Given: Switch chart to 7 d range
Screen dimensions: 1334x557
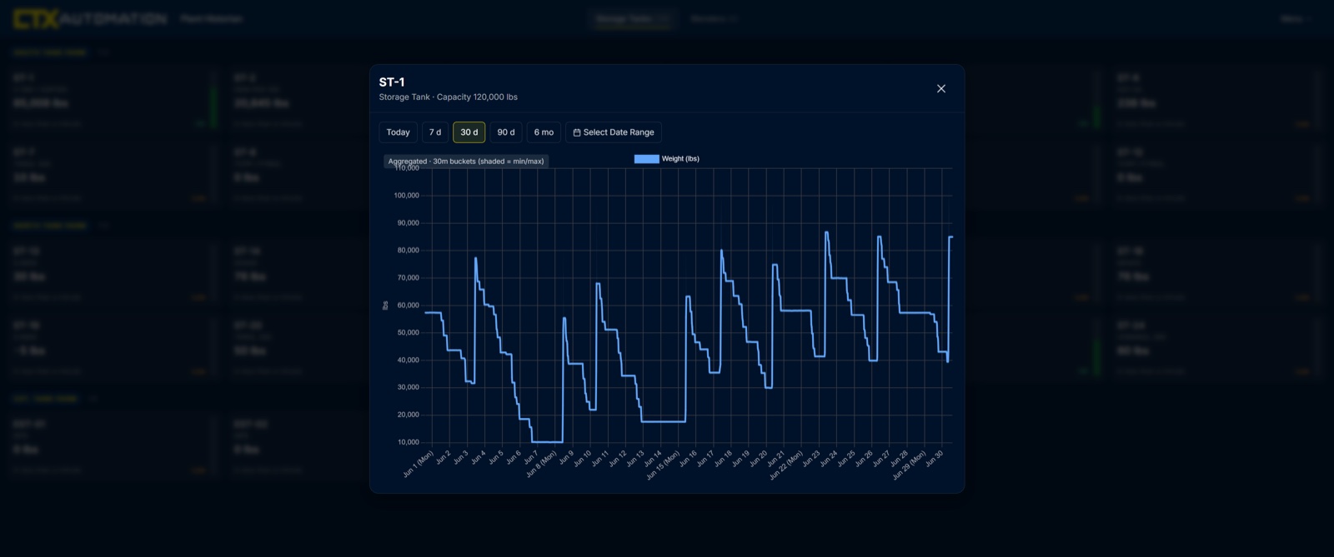Looking at the screenshot, I should [x=435, y=132].
